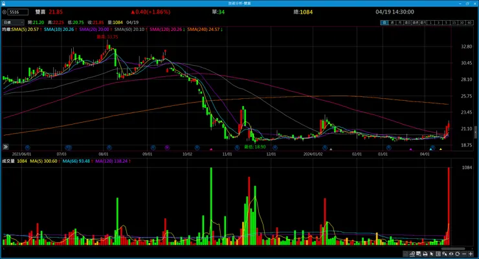Click the 均線 moving average label

click(x=6, y=29)
